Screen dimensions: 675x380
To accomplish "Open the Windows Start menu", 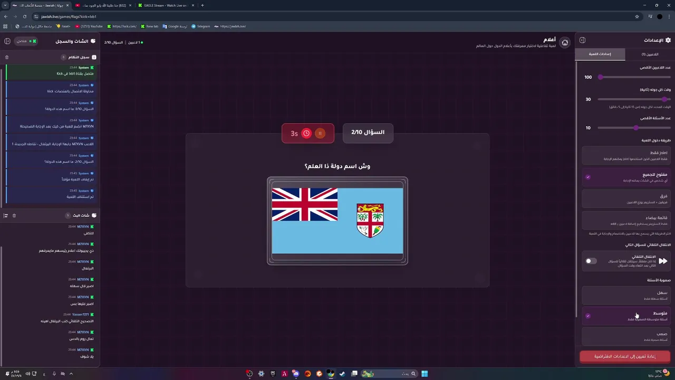I will click(x=425, y=374).
